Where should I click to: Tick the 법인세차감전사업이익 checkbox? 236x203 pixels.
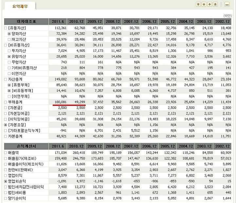point(6,187)
